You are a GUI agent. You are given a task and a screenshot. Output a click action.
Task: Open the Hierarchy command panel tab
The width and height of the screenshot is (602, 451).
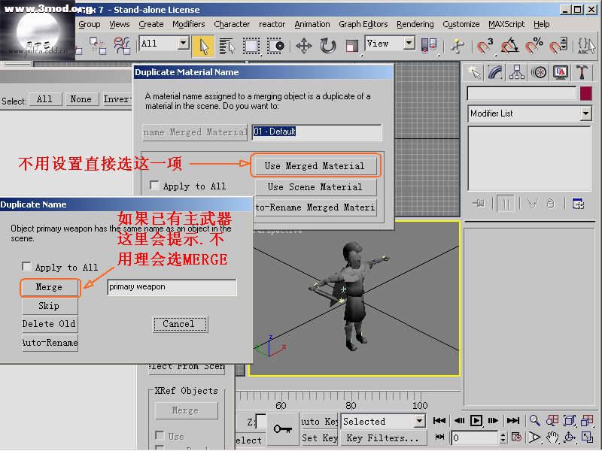point(517,72)
